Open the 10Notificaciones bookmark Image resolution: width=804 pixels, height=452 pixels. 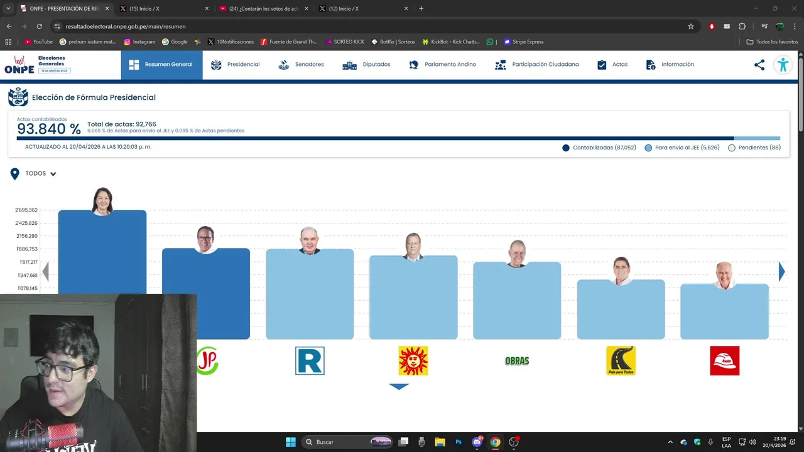coord(231,42)
